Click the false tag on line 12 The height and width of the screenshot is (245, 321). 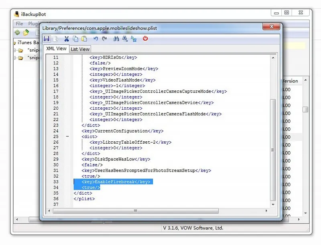(x=100, y=63)
